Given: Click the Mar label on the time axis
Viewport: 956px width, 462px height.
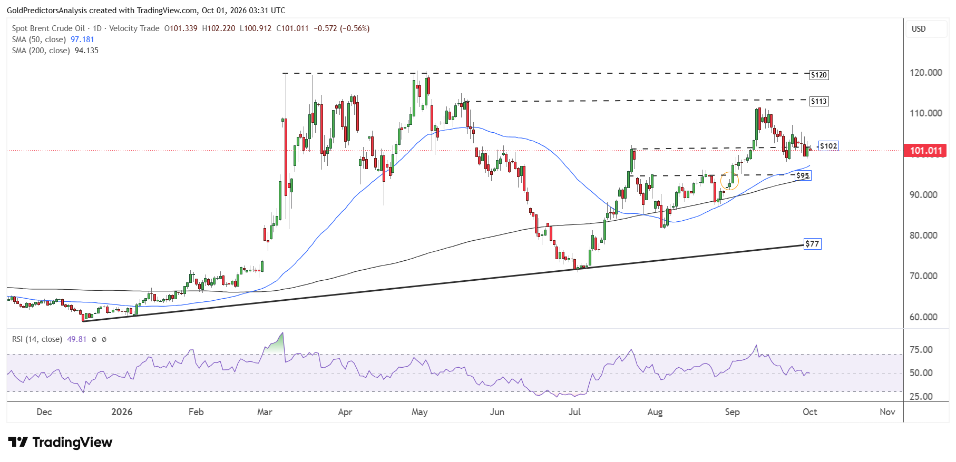Looking at the screenshot, I should (x=265, y=412).
